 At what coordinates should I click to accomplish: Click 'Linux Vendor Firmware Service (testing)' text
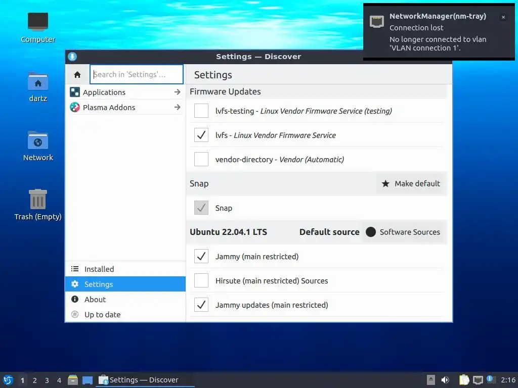coord(326,111)
